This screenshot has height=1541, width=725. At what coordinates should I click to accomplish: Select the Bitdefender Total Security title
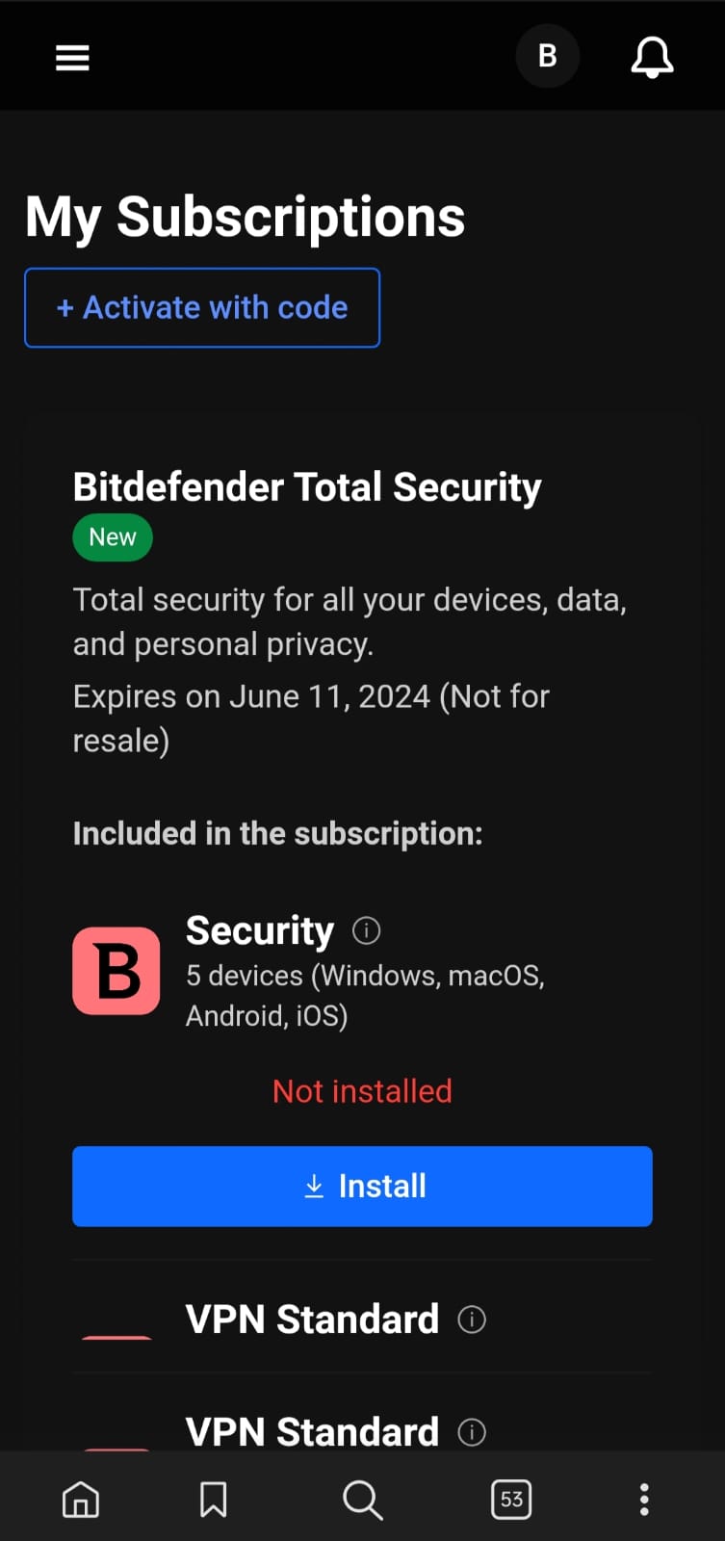pyautogui.click(x=307, y=487)
